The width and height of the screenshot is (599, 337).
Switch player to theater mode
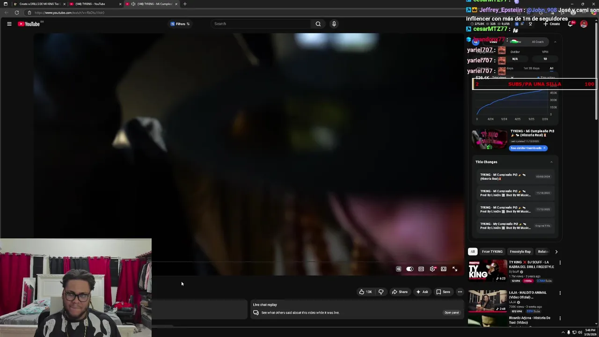pyautogui.click(x=444, y=269)
